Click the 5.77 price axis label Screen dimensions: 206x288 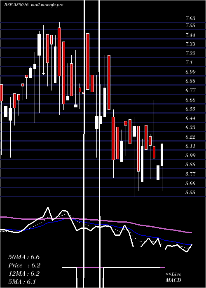click(190, 174)
